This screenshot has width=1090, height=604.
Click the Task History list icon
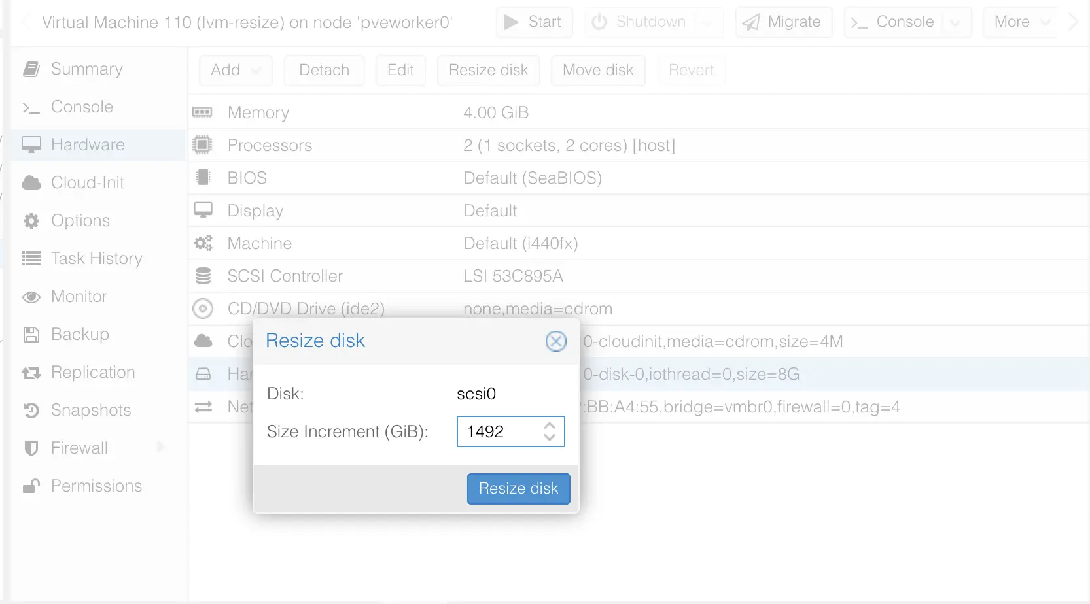31,258
